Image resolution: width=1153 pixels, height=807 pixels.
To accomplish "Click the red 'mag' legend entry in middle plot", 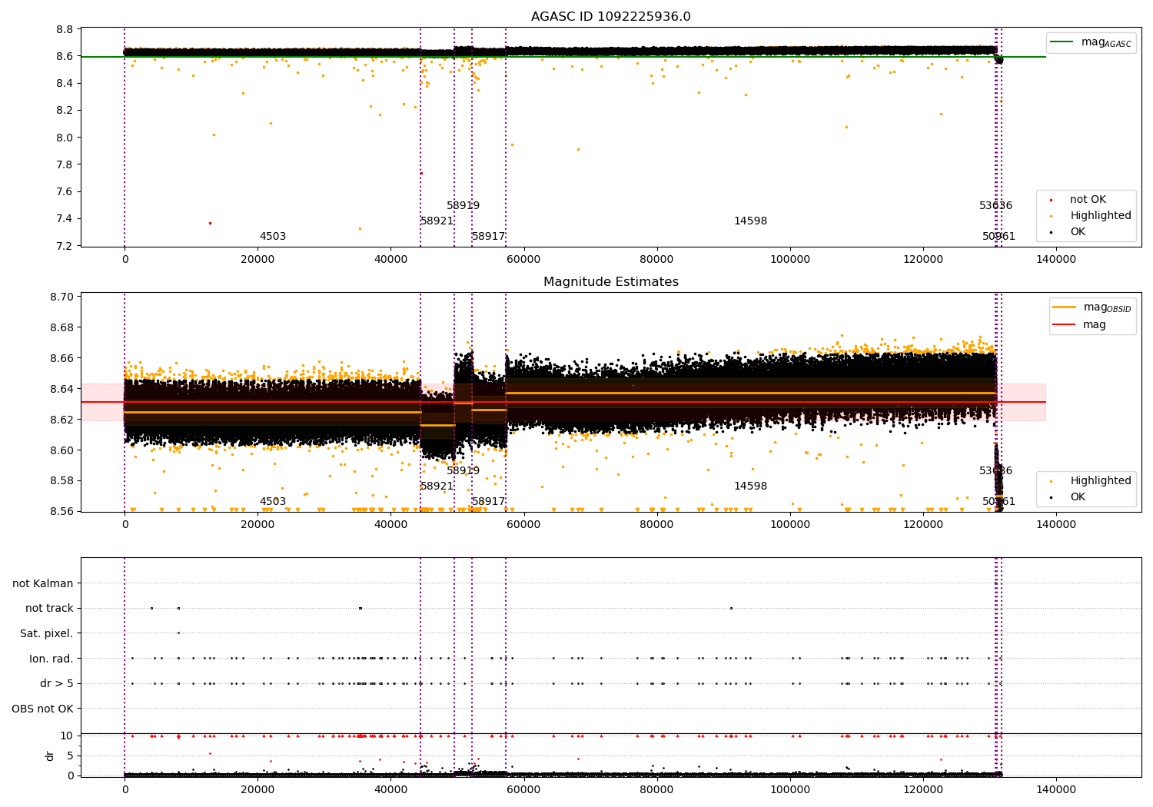I will pyautogui.click(x=1080, y=324).
